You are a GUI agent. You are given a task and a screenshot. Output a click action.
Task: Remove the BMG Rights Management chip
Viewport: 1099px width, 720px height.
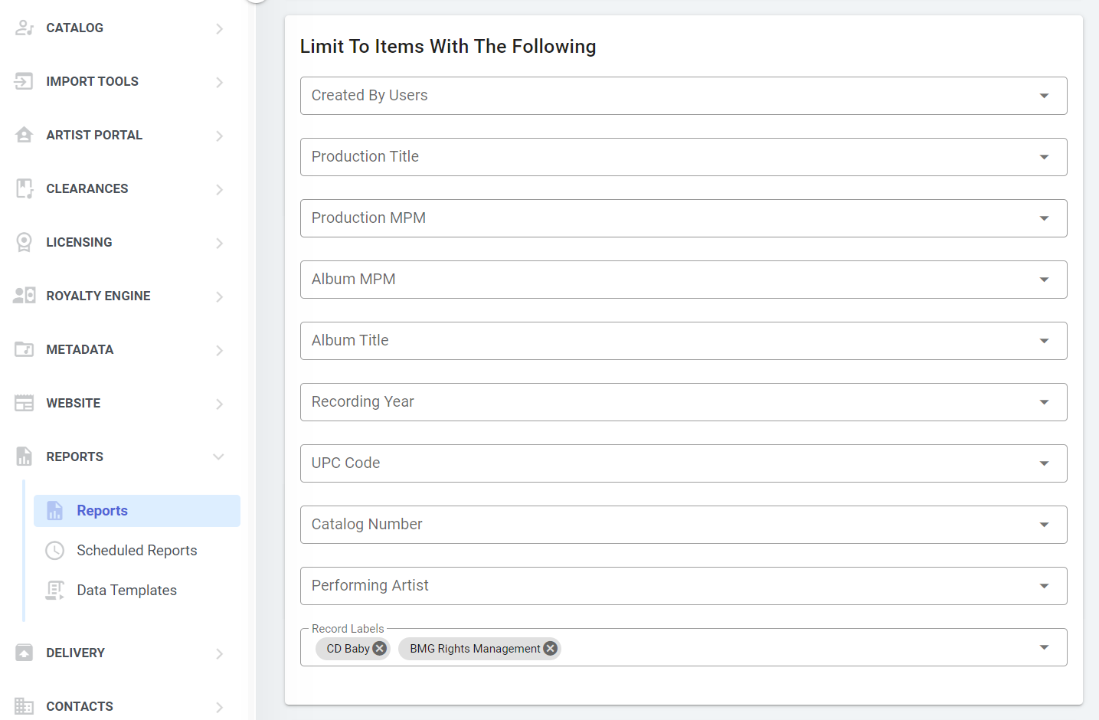[x=551, y=649]
